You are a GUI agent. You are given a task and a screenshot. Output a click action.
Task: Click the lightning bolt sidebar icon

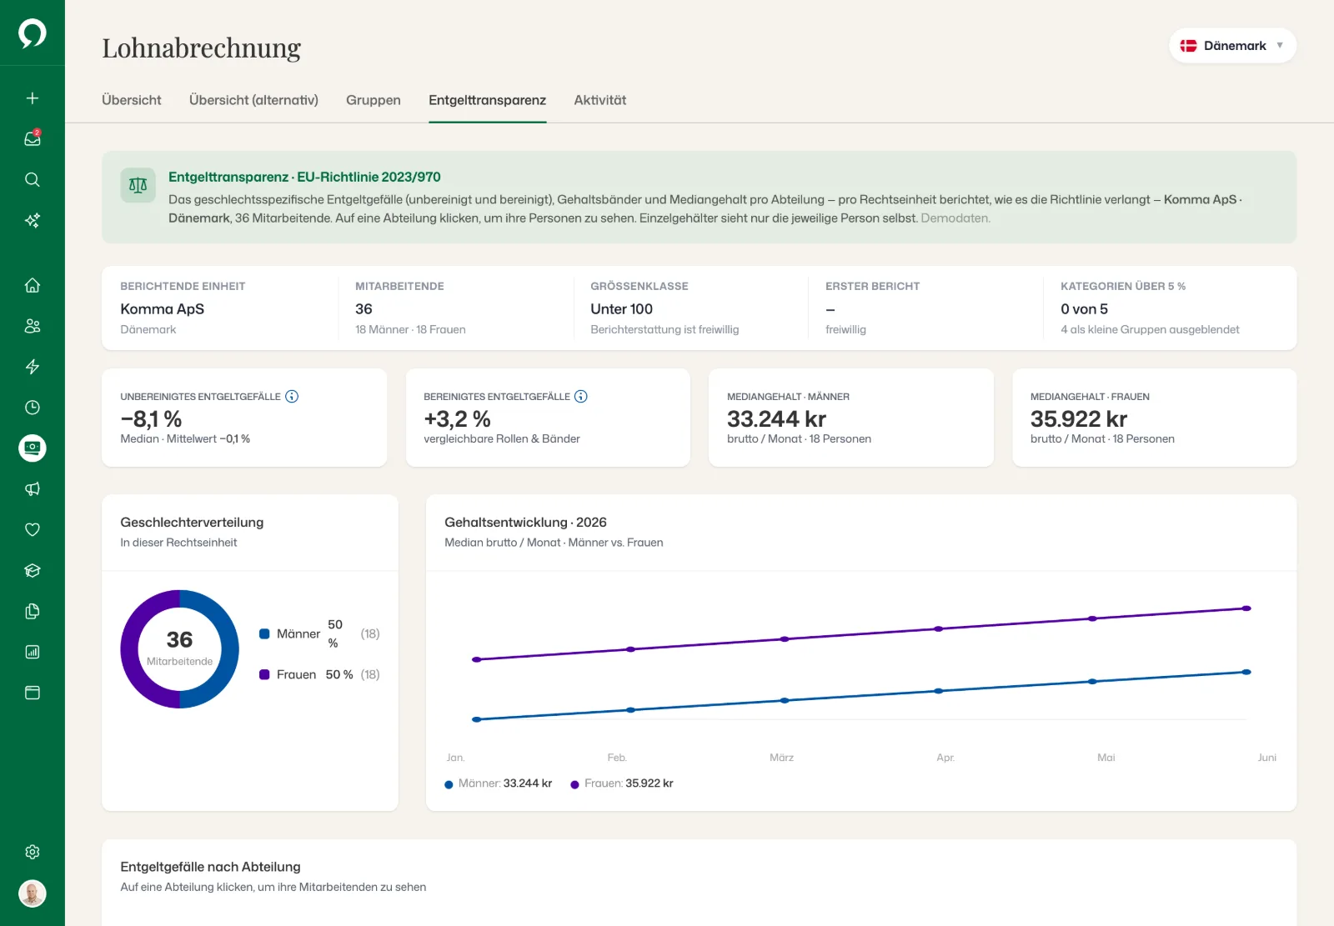33,367
